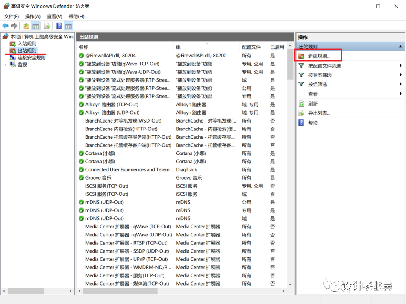Click the funnel icon for 按配置文件筛选
406x304 pixels.
pos(301,65)
